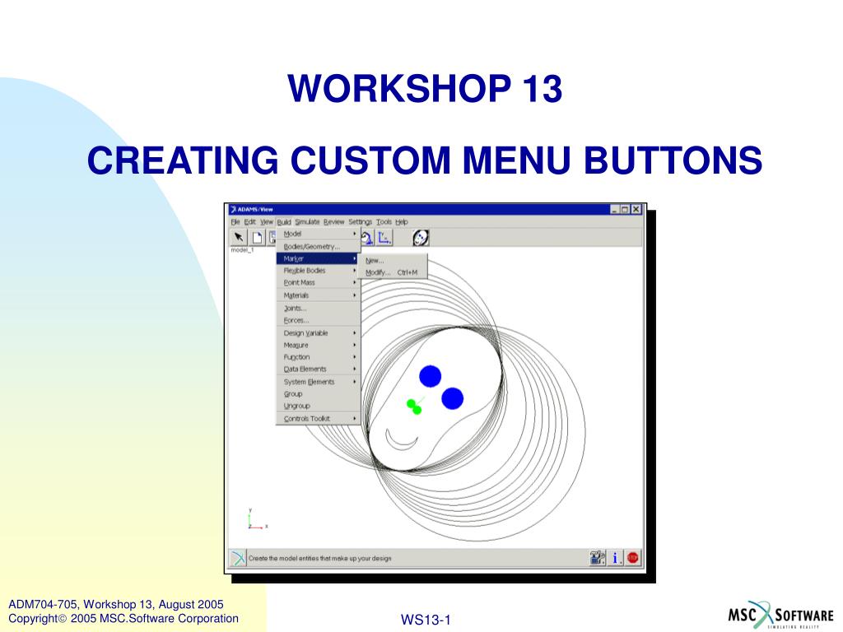Viewport: 843px width, 632px height.
Task: Expand the Data Elements submenu
Action: [319, 369]
